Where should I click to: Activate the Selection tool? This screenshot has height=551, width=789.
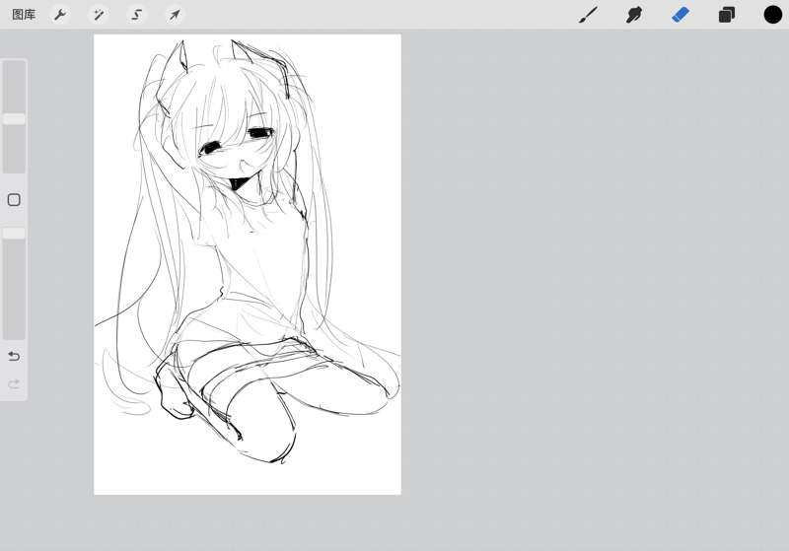click(136, 15)
